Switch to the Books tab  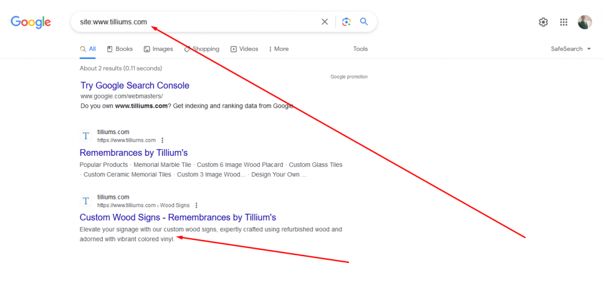tap(120, 49)
